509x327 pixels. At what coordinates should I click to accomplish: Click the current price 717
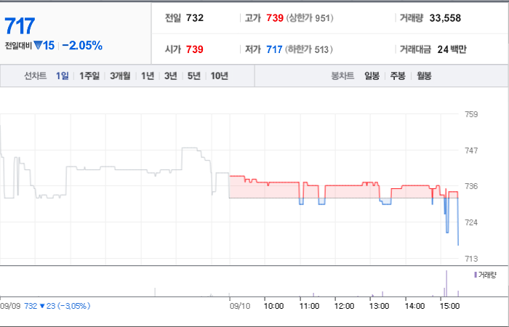(x=20, y=26)
